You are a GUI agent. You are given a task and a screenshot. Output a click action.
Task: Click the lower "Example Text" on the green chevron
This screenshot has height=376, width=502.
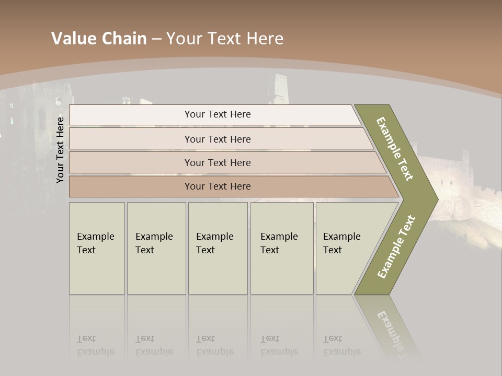click(396, 246)
